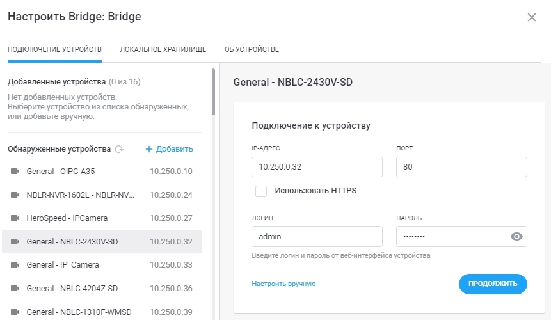Select device General - NBLC-2430V-SD in list
Viewport: 551px width, 320px height.
click(102, 241)
